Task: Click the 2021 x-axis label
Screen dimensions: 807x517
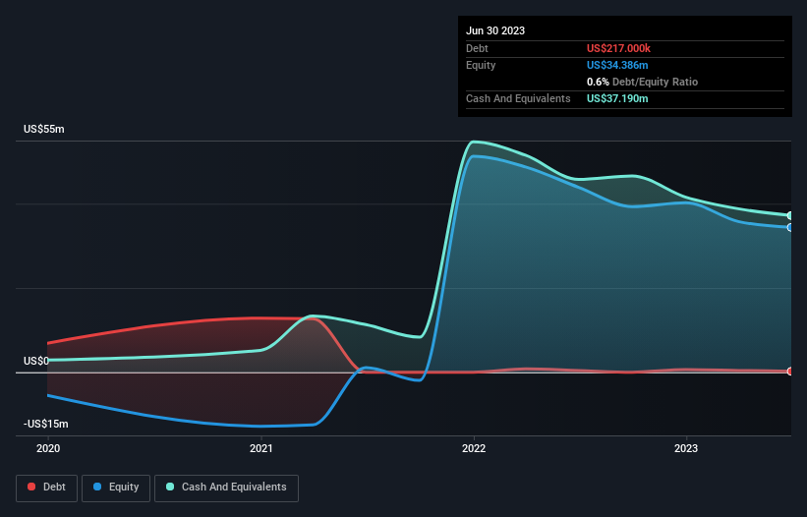Action: [x=260, y=448]
